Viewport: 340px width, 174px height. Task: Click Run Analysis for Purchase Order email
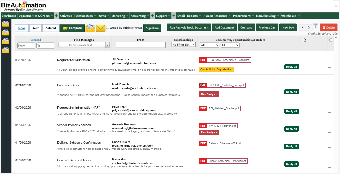click(x=209, y=94)
